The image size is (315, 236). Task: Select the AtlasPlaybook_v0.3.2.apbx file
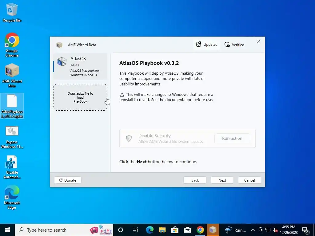[x=12, y=106]
